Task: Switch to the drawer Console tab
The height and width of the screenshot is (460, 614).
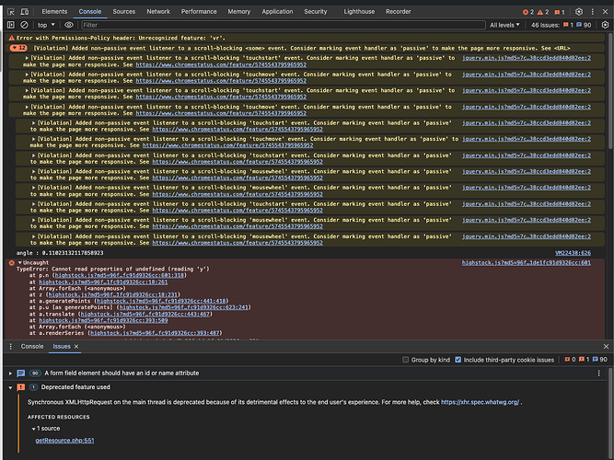Action: tap(32, 347)
